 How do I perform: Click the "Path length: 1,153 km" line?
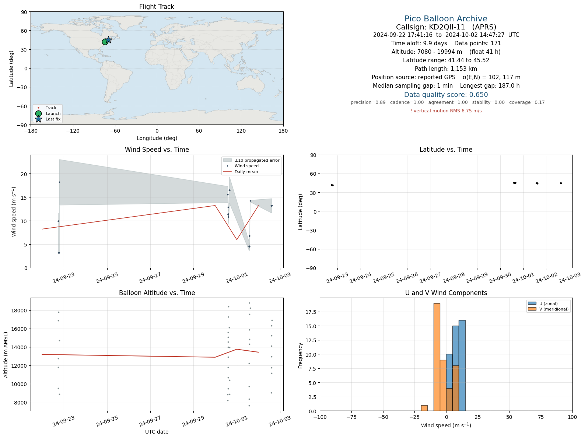pos(446,69)
